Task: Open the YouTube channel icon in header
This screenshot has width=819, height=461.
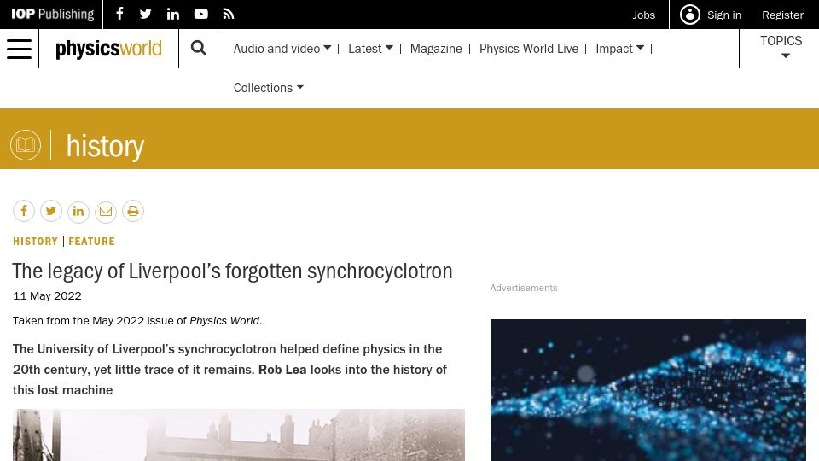Action: [201, 15]
